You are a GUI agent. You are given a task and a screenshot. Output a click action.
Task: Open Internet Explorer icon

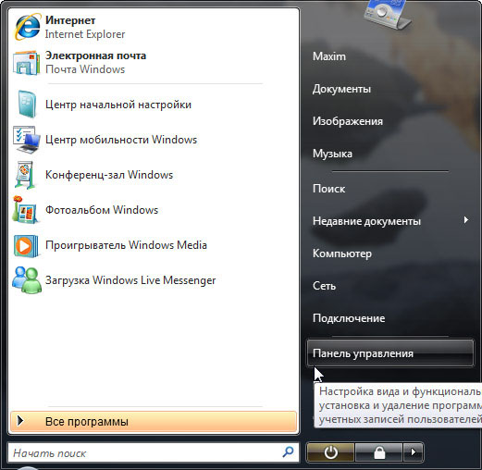[x=27, y=27]
